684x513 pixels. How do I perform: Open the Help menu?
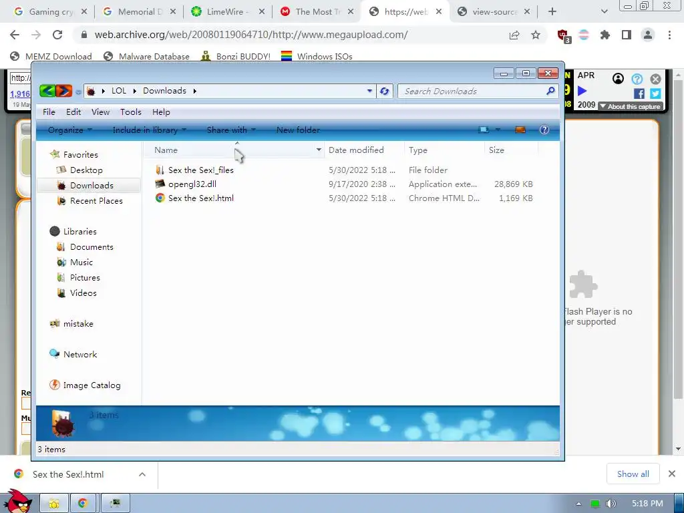[x=161, y=112]
